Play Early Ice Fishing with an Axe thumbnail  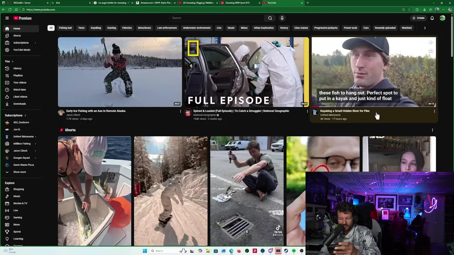[x=120, y=72]
